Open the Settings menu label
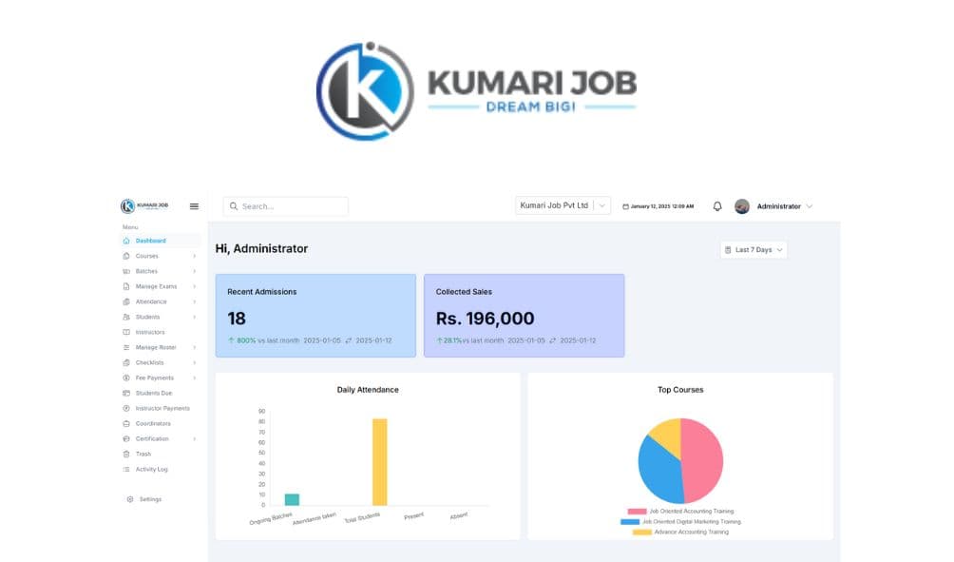 pyautogui.click(x=150, y=499)
